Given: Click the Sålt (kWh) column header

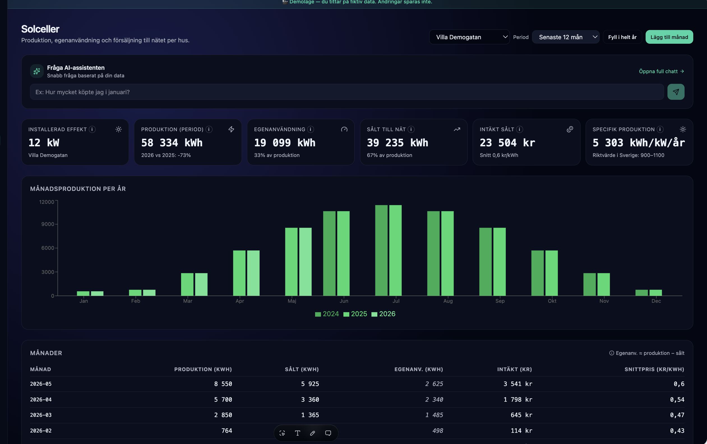Looking at the screenshot, I should point(302,369).
